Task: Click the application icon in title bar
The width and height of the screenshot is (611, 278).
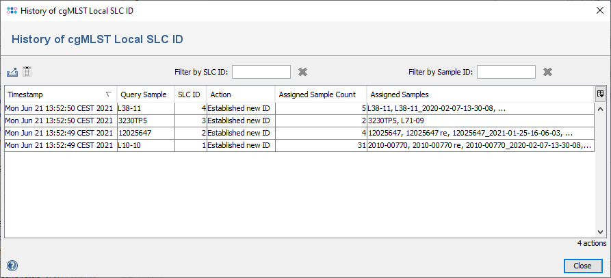Action: pyautogui.click(x=11, y=11)
